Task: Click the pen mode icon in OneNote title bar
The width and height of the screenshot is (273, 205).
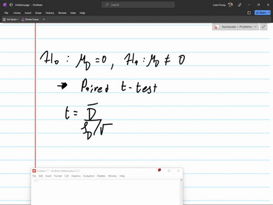Action: pyautogui.click(x=239, y=5)
